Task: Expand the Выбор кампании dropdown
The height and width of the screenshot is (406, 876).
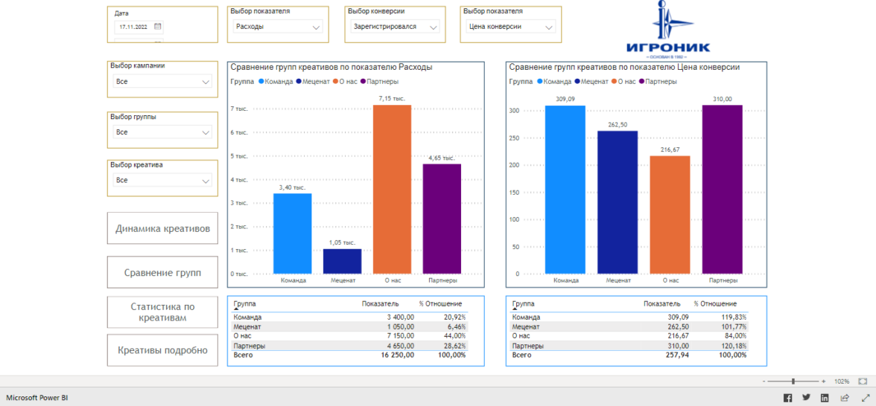Action: tap(162, 81)
